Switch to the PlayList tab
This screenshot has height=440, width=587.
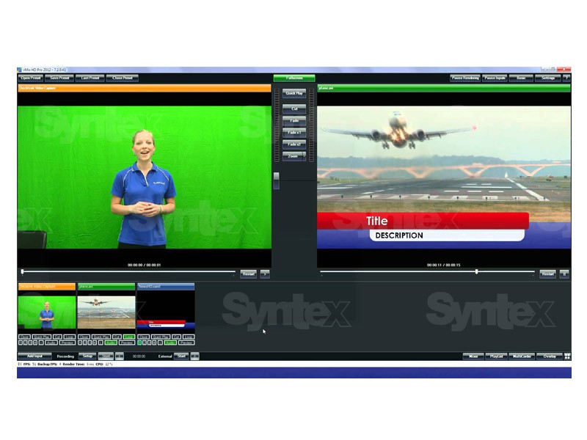[495, 356]
